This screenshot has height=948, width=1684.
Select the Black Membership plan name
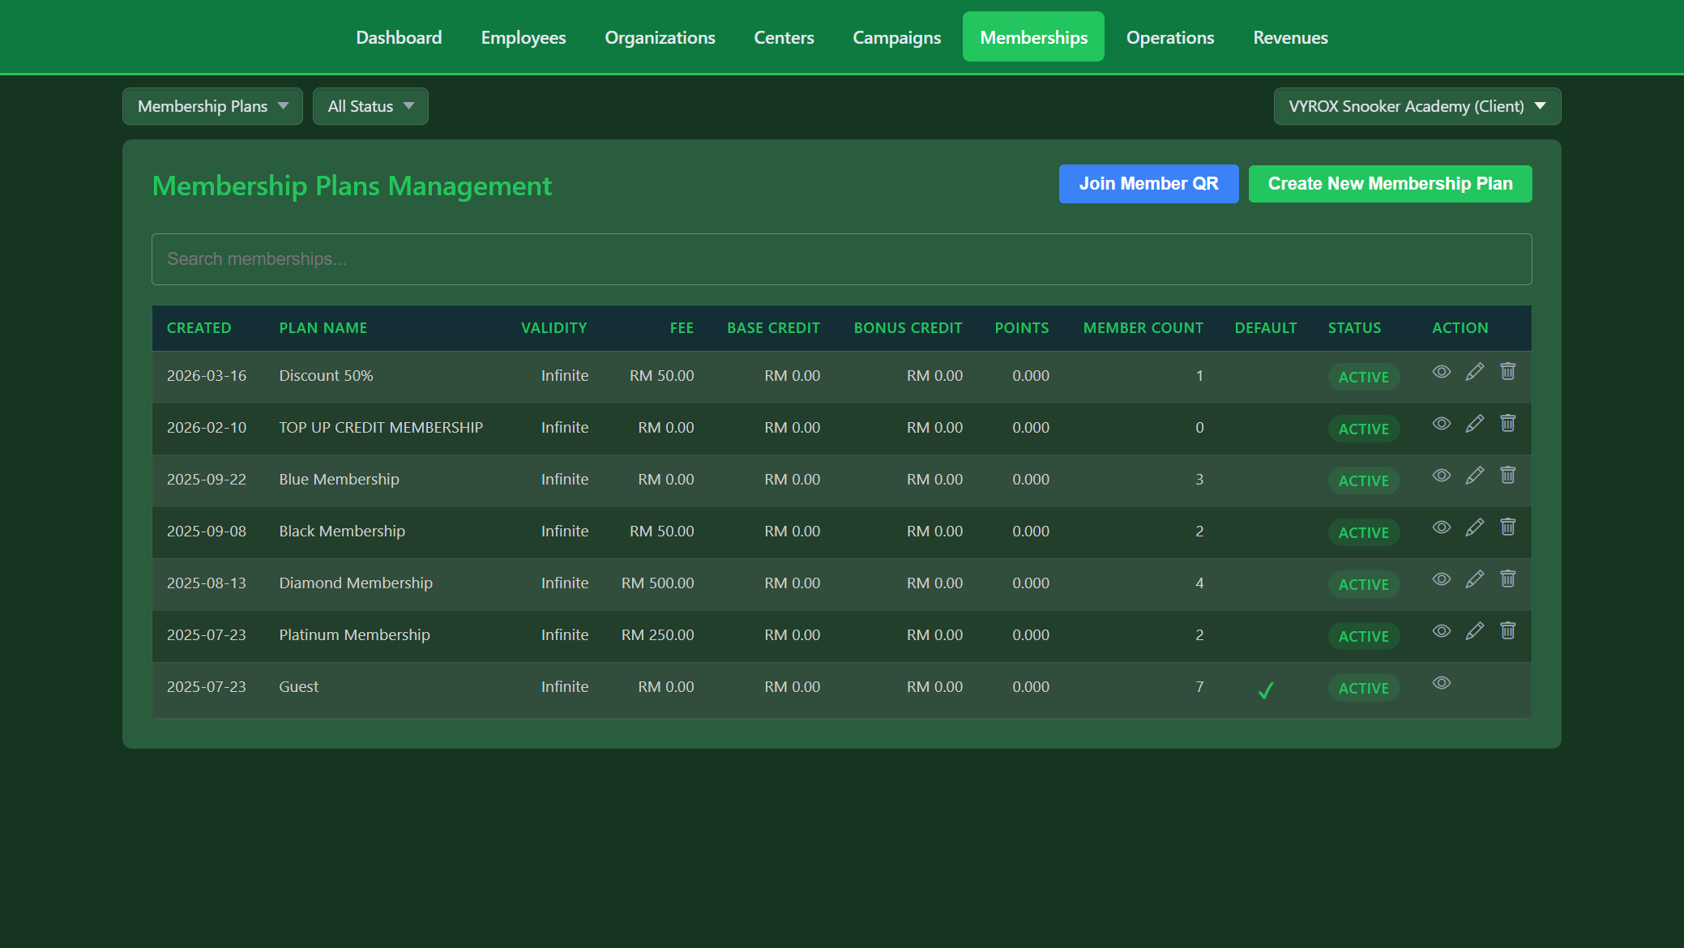tap(342, 532)
